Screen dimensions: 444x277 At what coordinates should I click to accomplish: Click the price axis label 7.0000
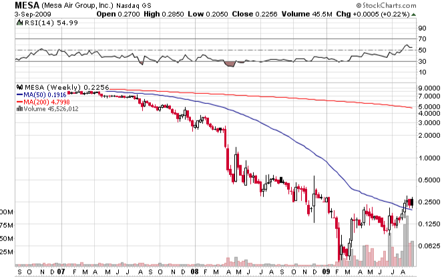point(429,97)
